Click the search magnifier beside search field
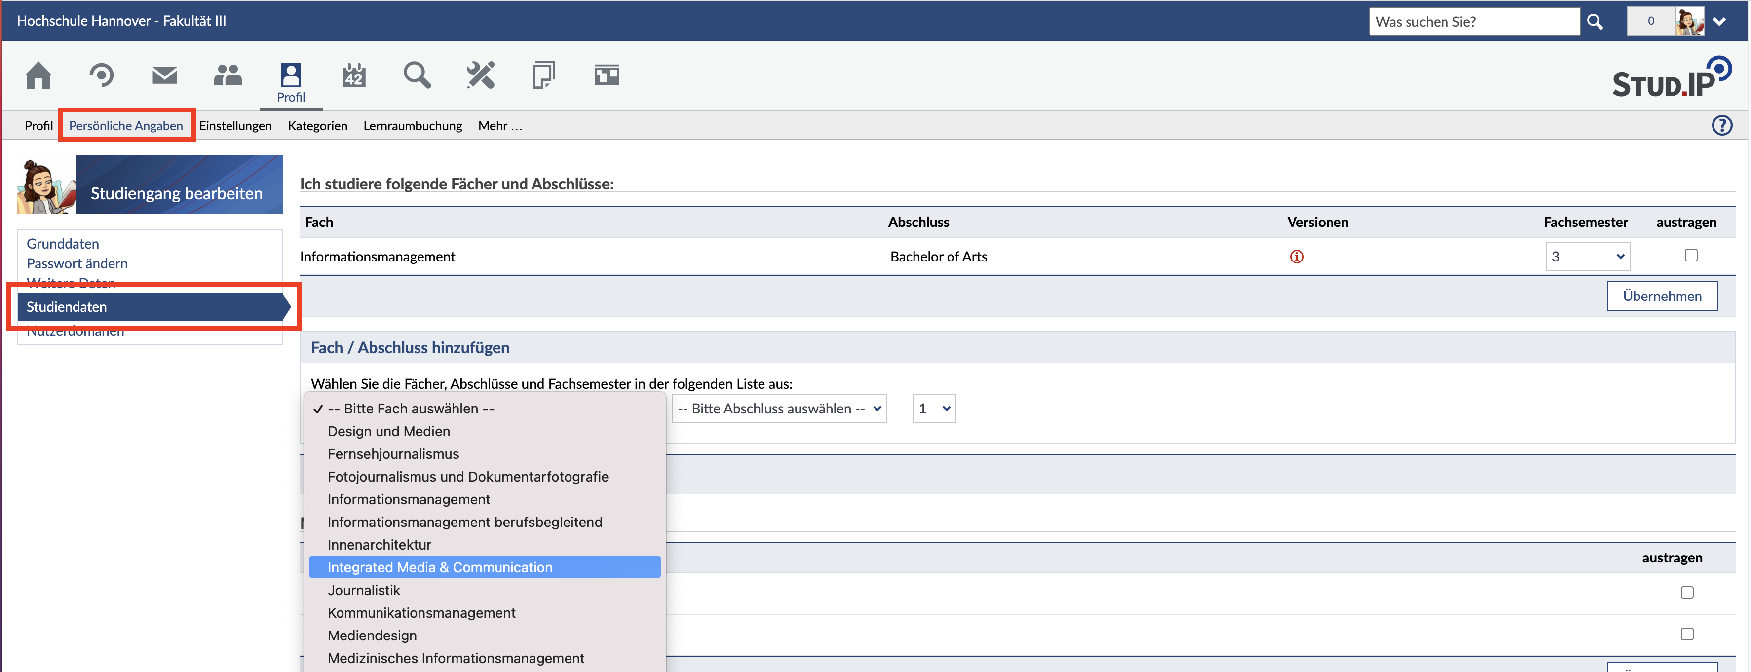Viewport: 1751px width, 672px height. coord(1595,22)
